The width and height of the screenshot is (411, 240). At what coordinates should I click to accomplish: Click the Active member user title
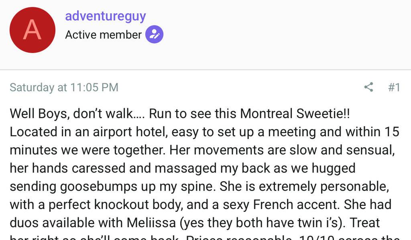(103, 35)
